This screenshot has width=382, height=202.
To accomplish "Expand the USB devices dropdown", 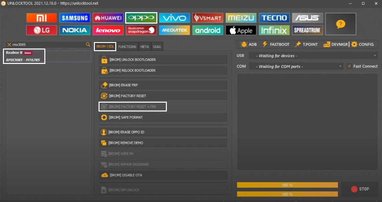I will (314, 56).
